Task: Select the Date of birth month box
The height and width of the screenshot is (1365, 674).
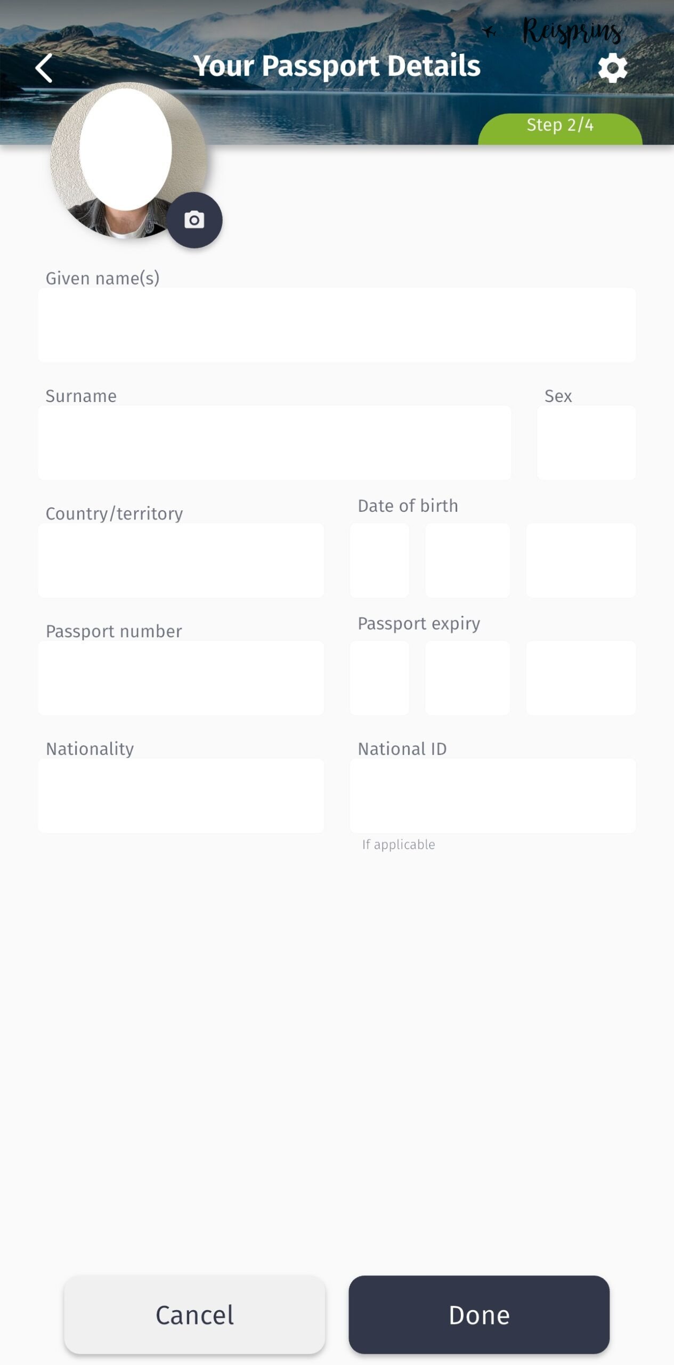Action: 467,560
